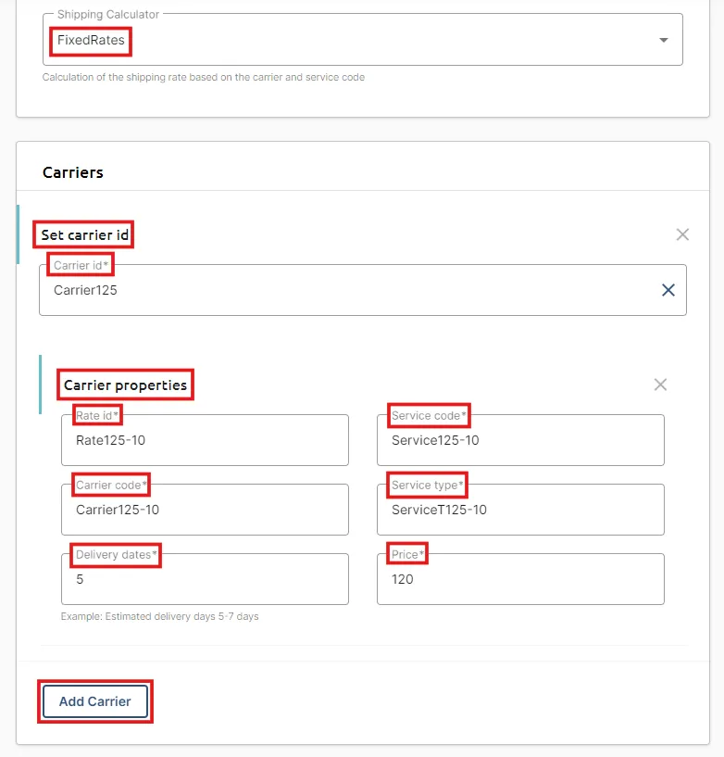Click the Carrier properties heading
This screenshot has height=757, width=724.
pos(125,385)
